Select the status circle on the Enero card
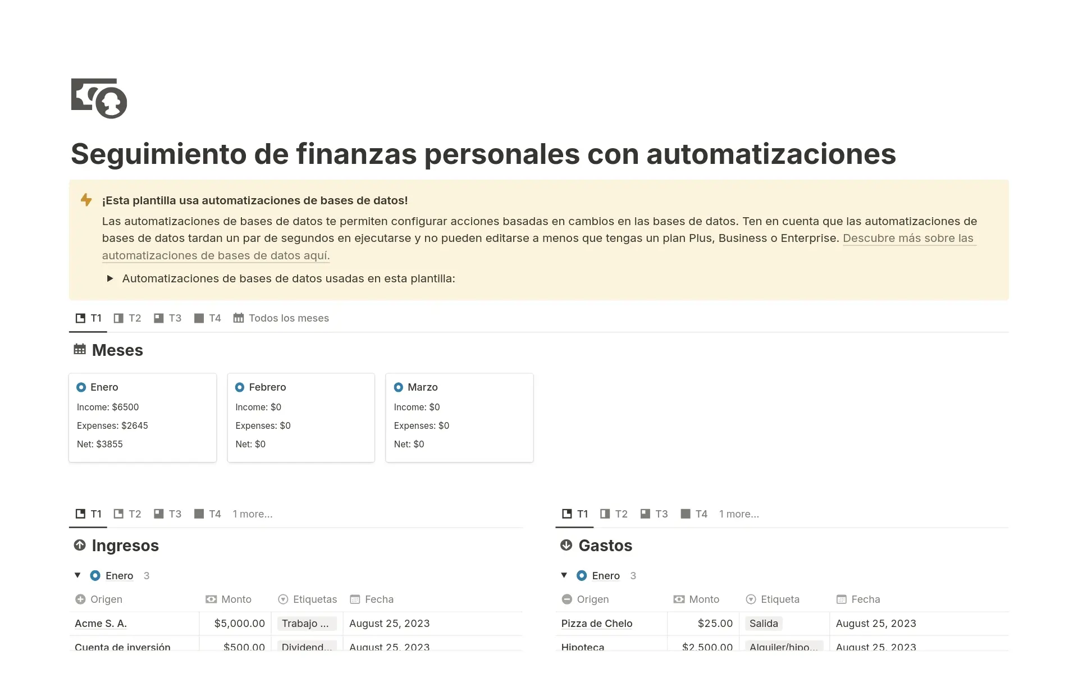Image resolution: width=1078 pixels, height=673 pixels. (x=82, y=387)
